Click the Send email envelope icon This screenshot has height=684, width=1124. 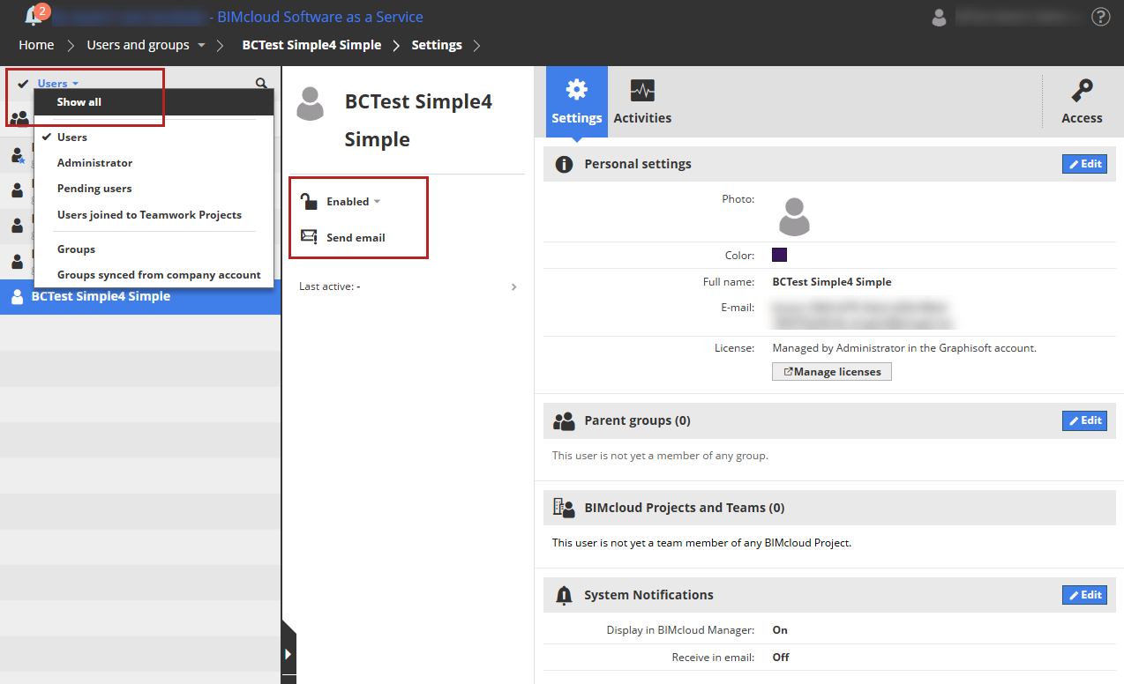pos(309,237)
